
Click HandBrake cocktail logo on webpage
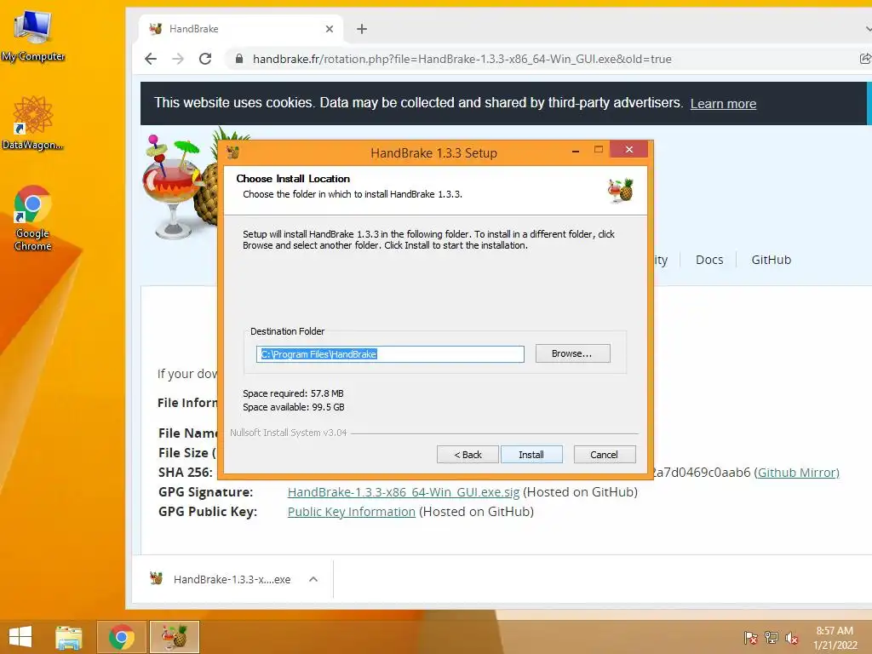(181, 186)
